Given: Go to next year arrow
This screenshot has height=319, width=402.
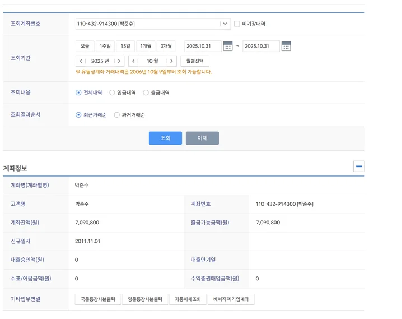Looking at the screenshot, I should tap(118, 61).
